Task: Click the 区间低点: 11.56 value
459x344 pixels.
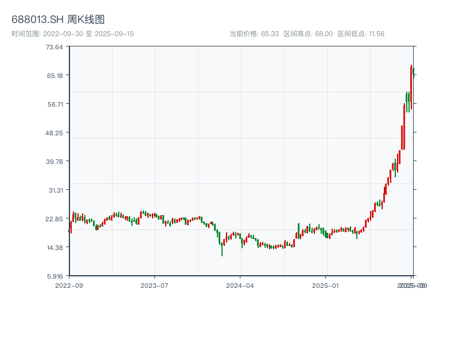Action: [x=361, y=34]
